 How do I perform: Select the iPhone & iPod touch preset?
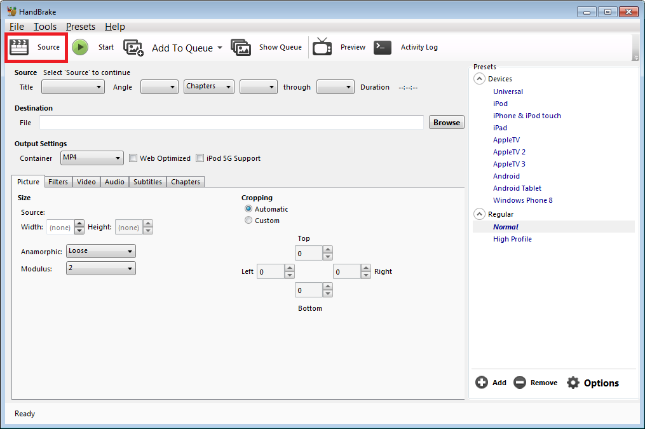click(x=527, y=116)
